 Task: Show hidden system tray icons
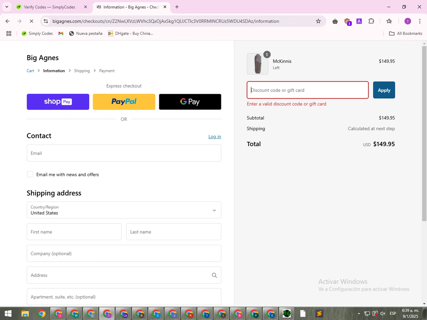[x=359, y=313]
